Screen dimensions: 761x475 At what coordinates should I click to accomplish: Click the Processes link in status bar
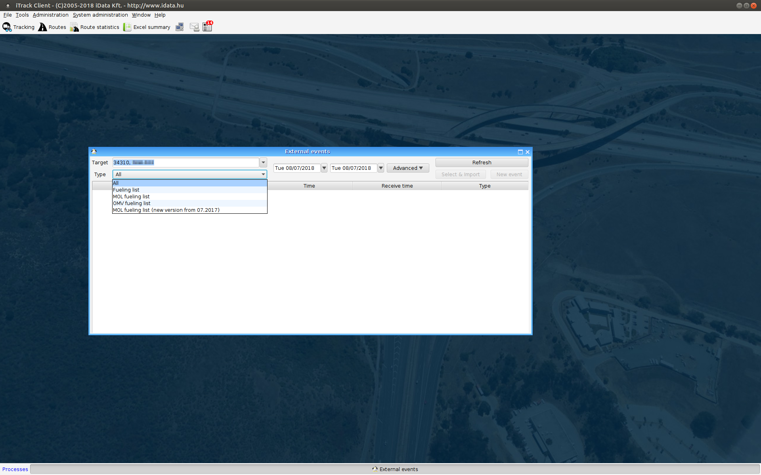(15, 469)
